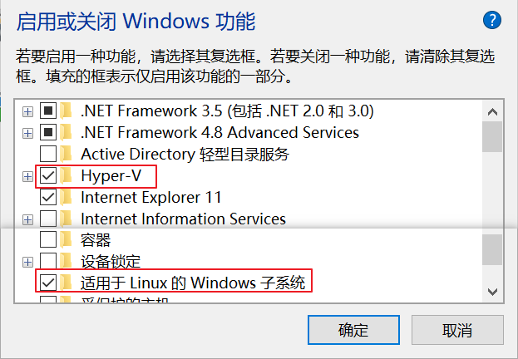Click the scrollbar down arrow
Viewport: 518px width, 359px height.
click(492, 292)
